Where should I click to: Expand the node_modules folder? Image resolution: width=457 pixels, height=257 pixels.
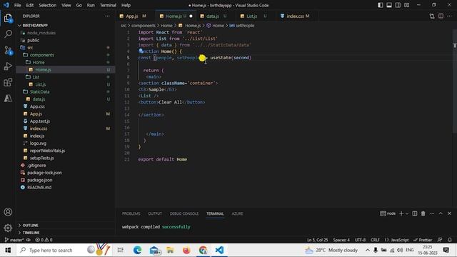(41, 33)
